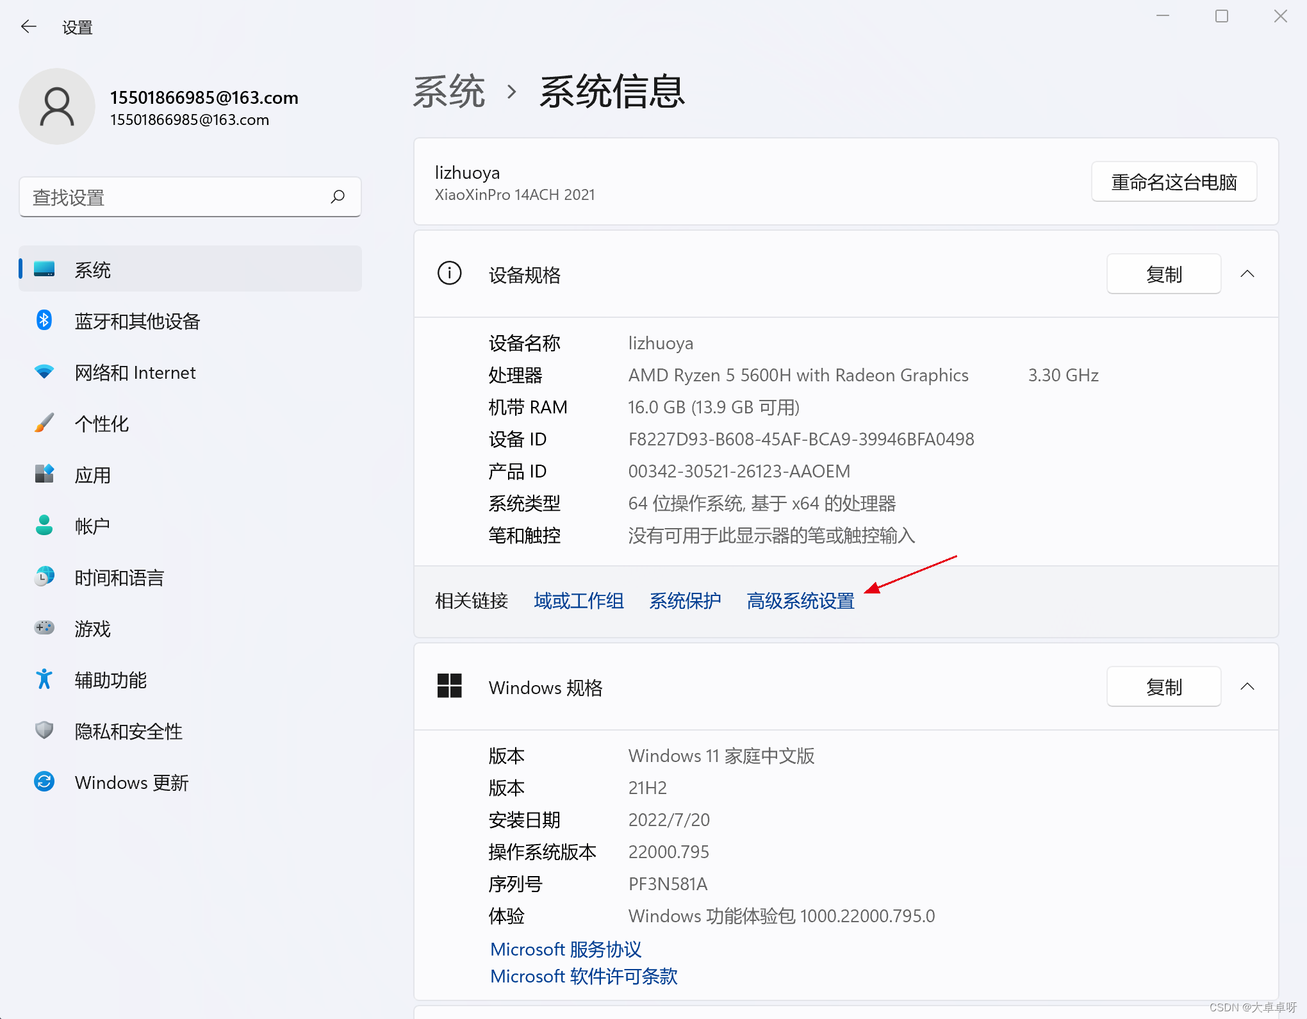This screenshot has height=1019, width=1307.
Task: Click the accessibility figure icon
Action: (44, 679)
